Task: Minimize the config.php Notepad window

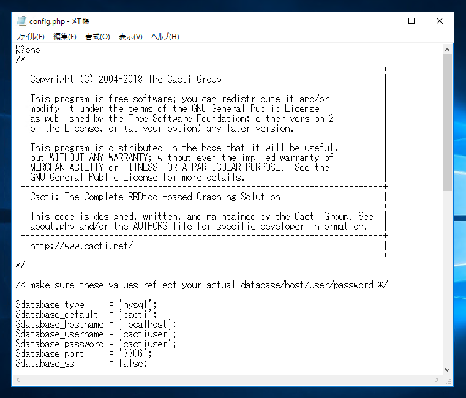Action: point(384,21)
